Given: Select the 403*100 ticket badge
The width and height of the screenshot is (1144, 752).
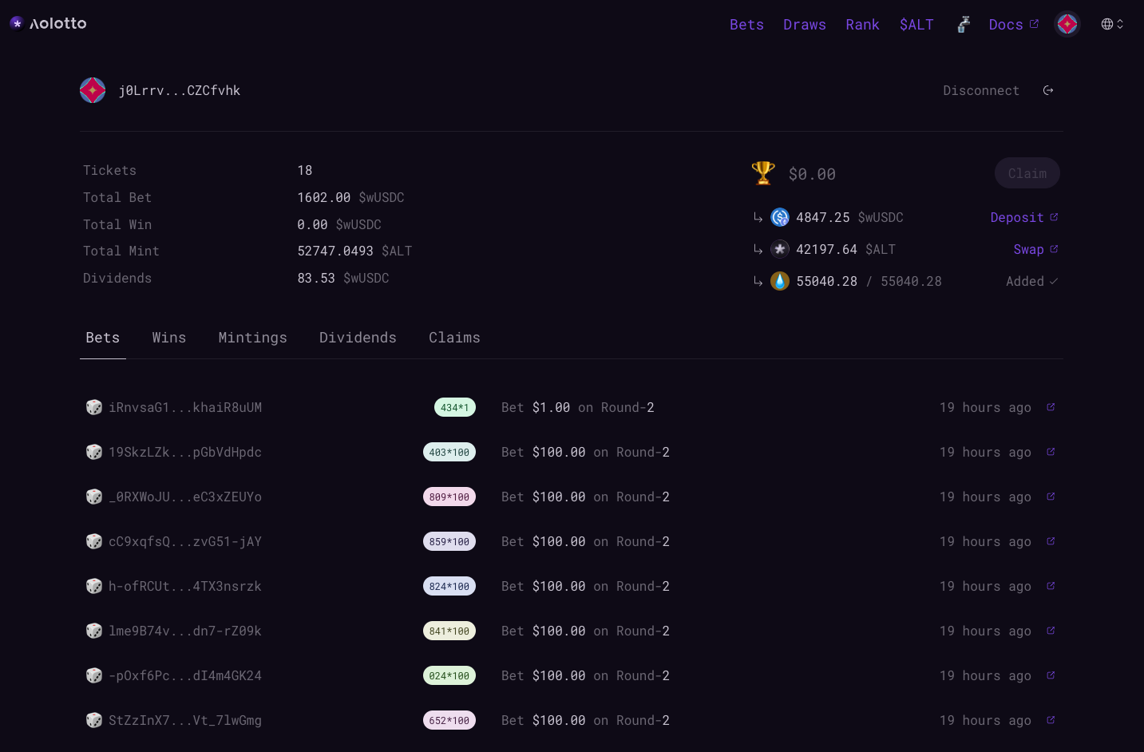Looking at the screenshot, I should point(449,452).
